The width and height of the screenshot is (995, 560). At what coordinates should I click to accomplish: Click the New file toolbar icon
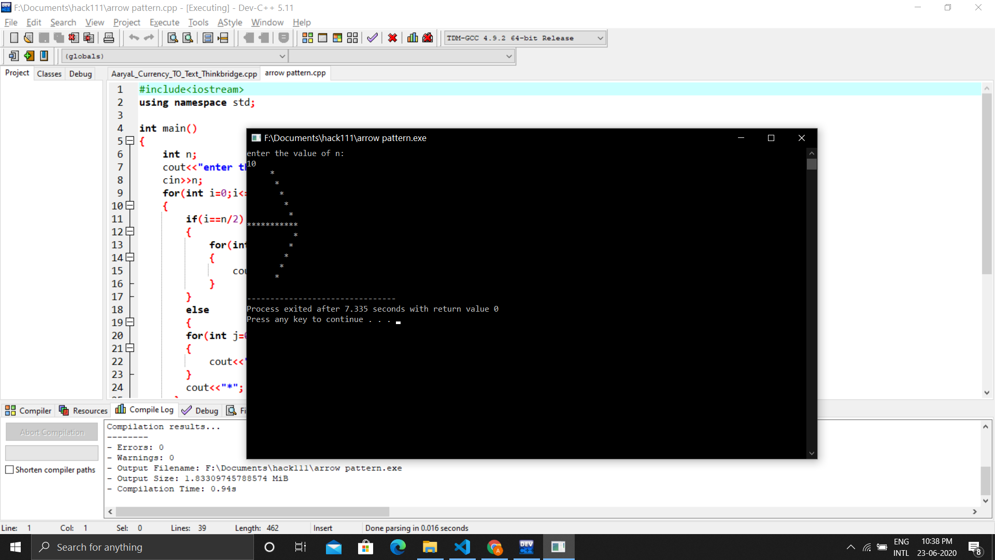pyautogui.click(x=14, y=38)
